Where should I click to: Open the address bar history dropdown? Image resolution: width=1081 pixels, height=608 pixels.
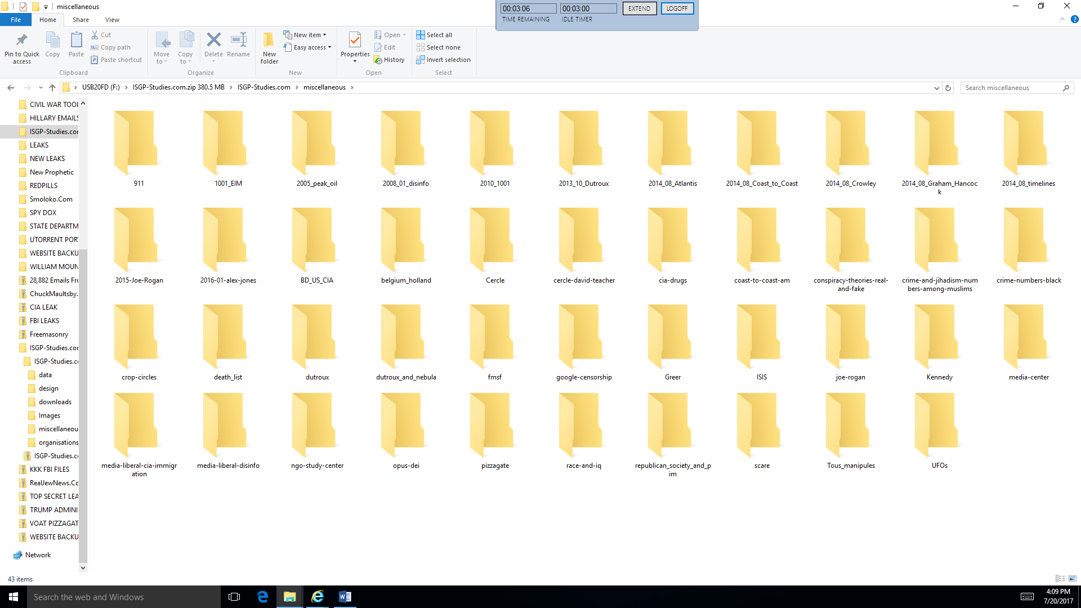coord(936,88)
